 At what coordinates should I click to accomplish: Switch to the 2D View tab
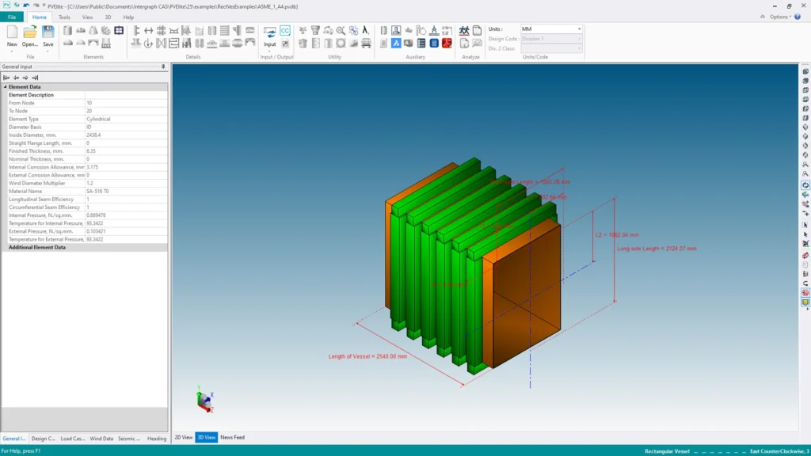click(183, 437)
